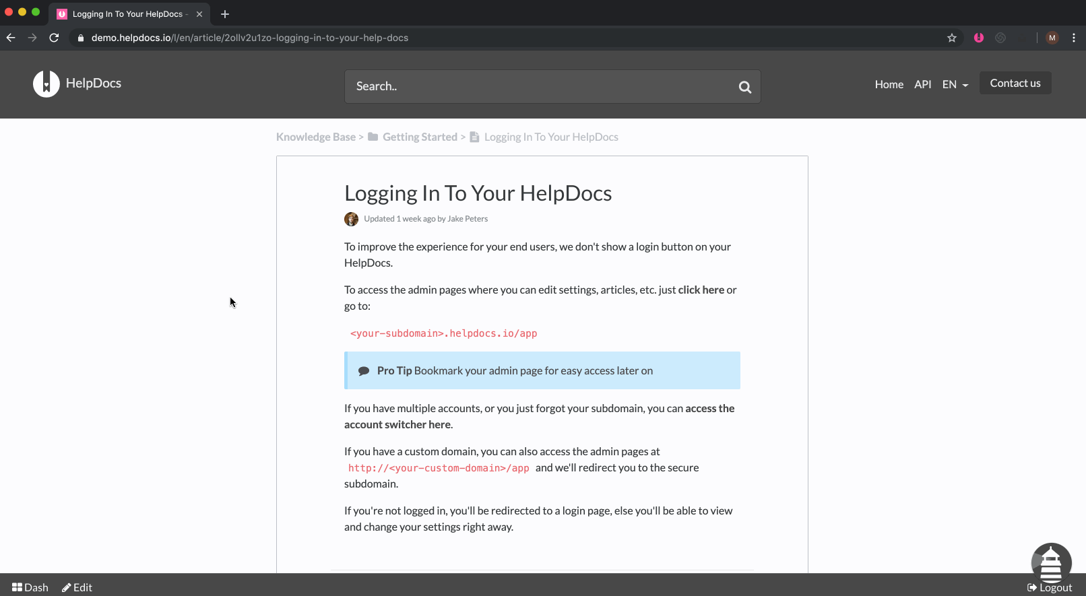
Task: Open the pink HelpDocs browser extension
Action: coord(979,38)
